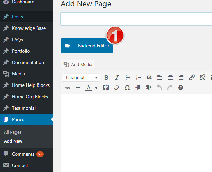Click the Add Media button
212x172 pixels.
78,64
